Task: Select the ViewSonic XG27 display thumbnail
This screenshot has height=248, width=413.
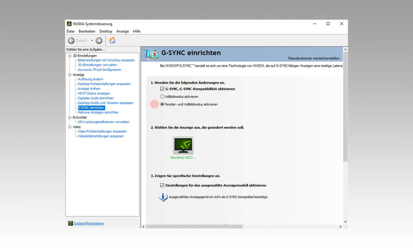Action: 183,146
